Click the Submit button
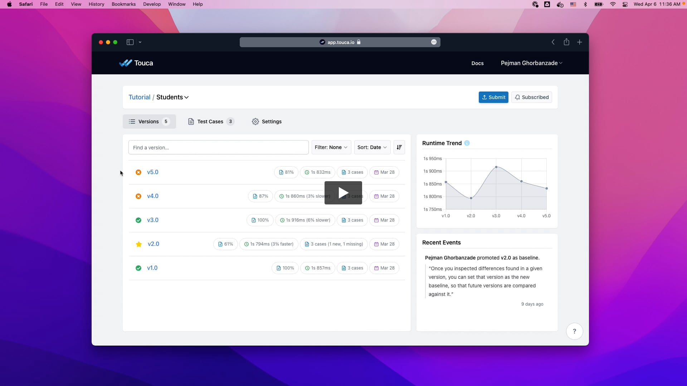The width and height of the screenshot is (687, 386). [493, 97]
